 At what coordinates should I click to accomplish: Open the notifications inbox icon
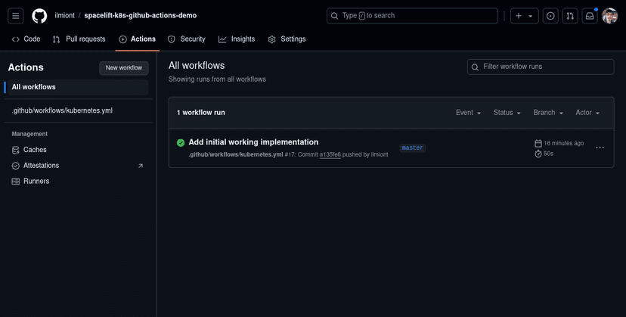tap(590, 16)
